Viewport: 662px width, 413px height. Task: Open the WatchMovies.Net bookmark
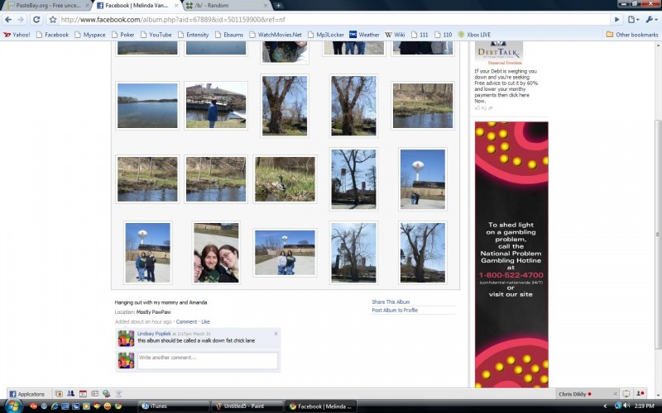276,35
